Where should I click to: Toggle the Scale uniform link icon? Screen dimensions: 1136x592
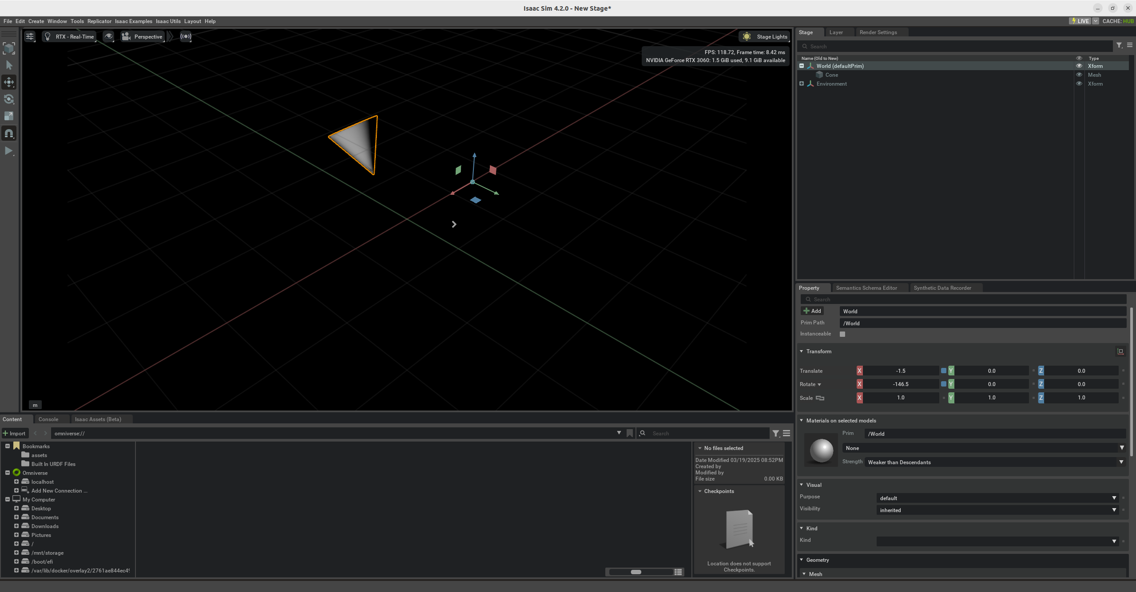click(820, 398)
